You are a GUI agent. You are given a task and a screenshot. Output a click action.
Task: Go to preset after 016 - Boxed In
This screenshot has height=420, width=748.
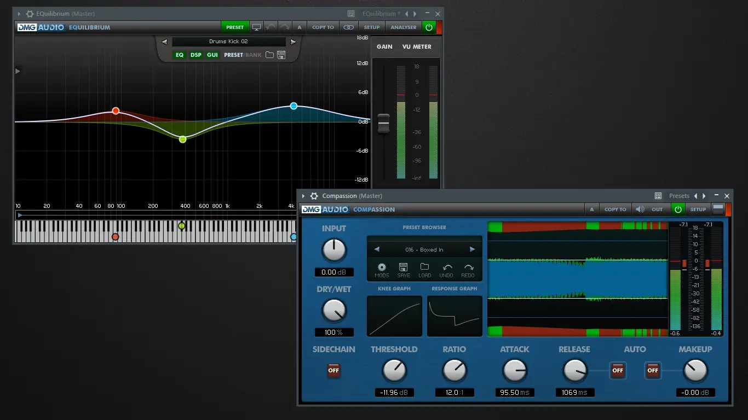472,249
